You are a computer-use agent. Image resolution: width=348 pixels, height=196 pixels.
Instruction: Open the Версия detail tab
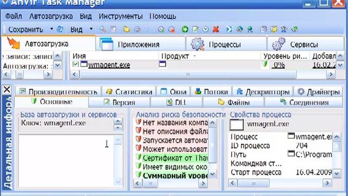click(119, 102)
